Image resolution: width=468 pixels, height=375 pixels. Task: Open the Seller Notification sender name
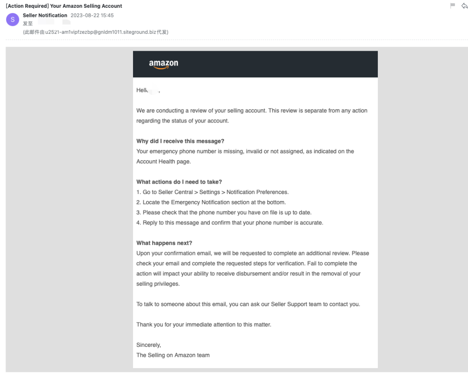tap(45, 16)
